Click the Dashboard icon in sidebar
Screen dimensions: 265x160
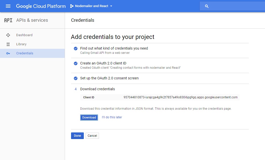pyautogui.click(x=8, y=35)
